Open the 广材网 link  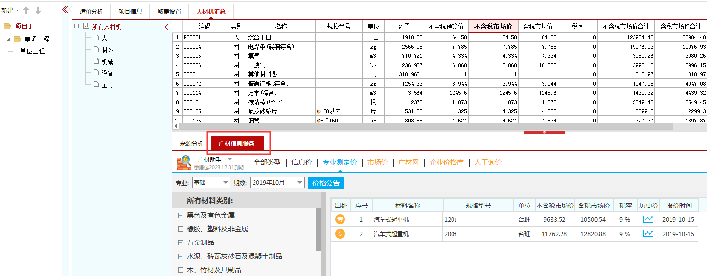[409, 162]
